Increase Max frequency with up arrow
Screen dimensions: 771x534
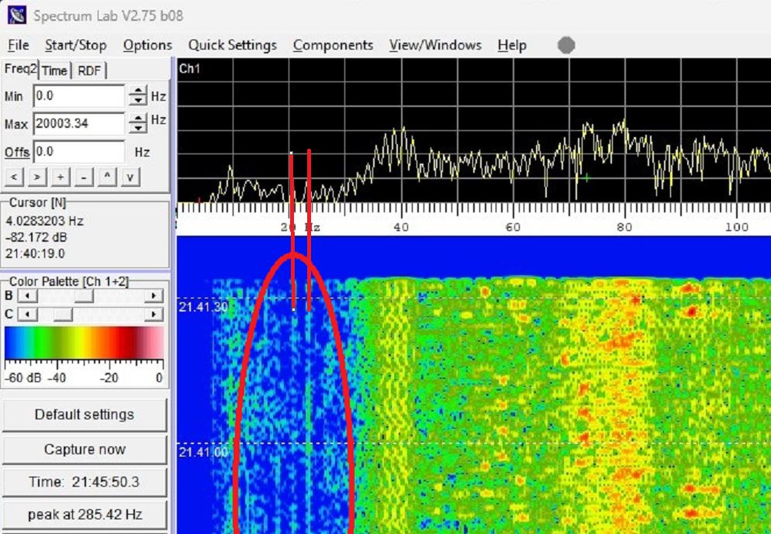138,119
